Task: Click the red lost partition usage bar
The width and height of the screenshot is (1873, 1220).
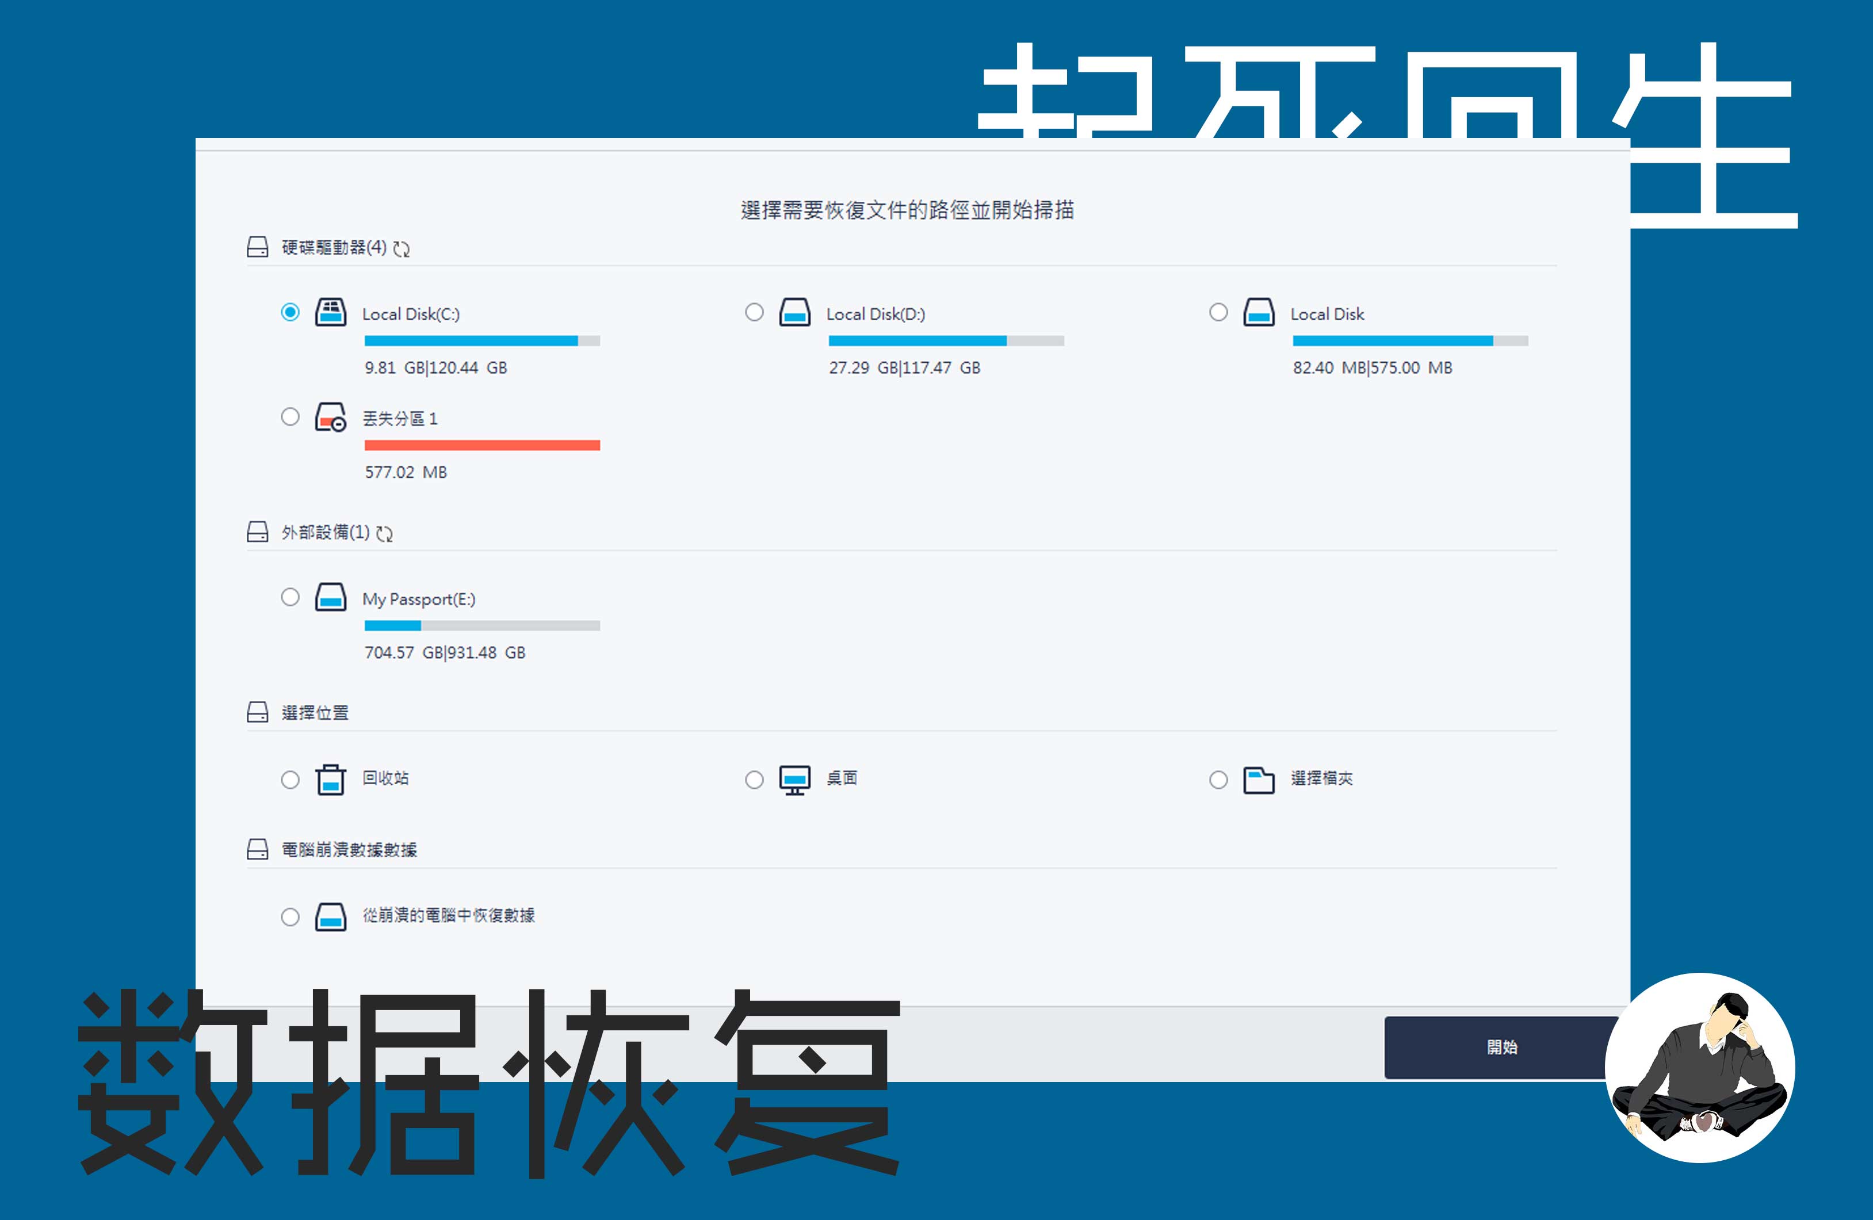Action: [x=481, y=446]
